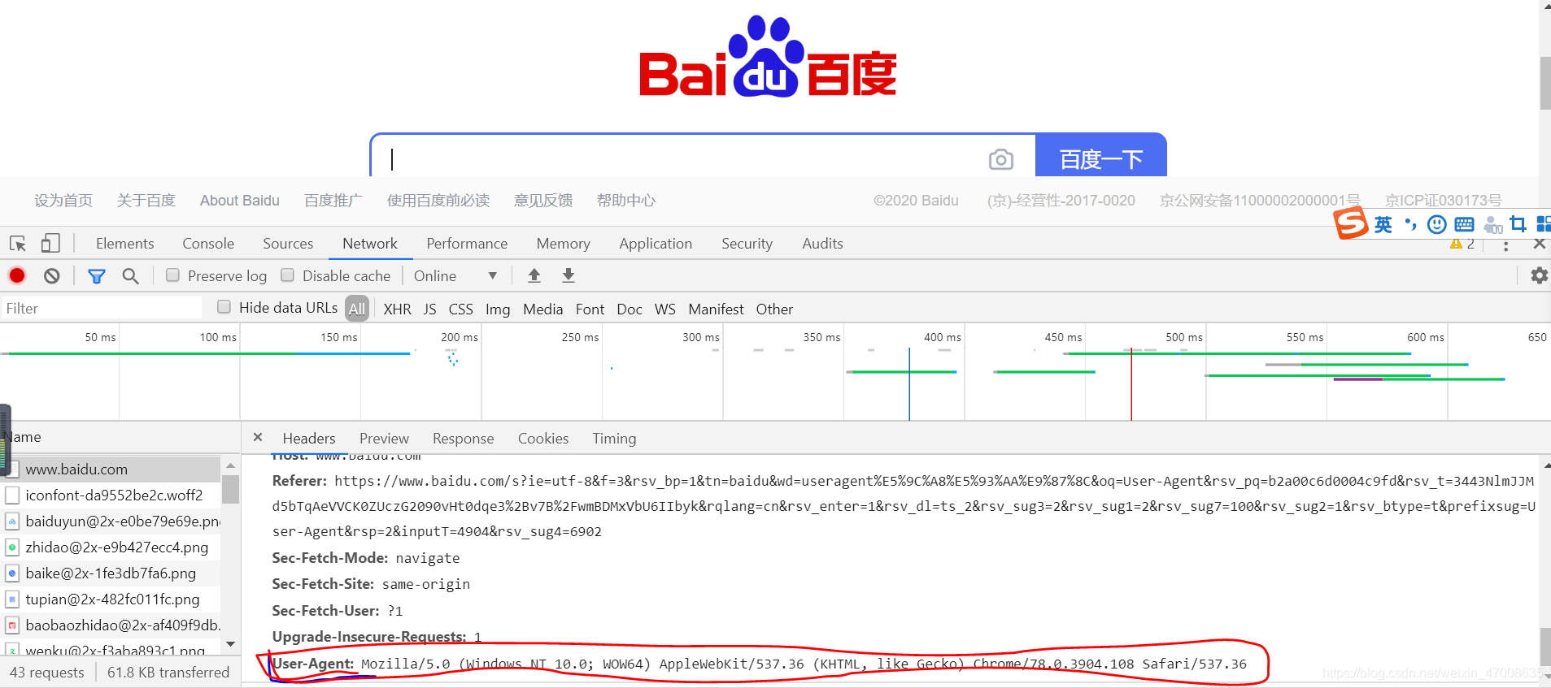Toggle the device toolbar icon
Viewport: 1551px width, 688px height.
[x=50, y=243]
